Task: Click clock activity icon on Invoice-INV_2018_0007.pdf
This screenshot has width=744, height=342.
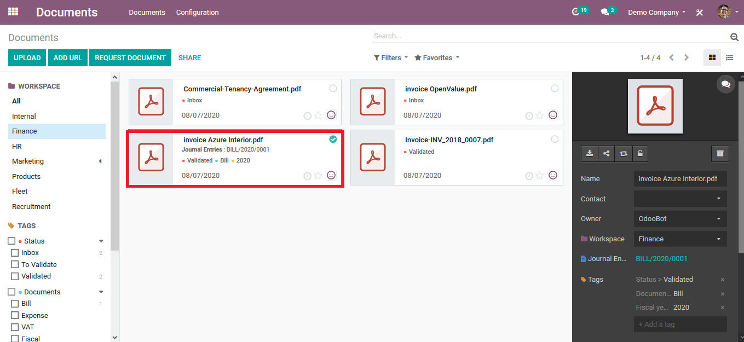Action: [529, 176]
